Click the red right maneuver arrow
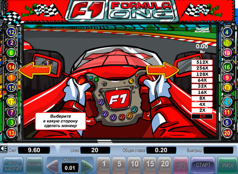 (x=163, y=70)
